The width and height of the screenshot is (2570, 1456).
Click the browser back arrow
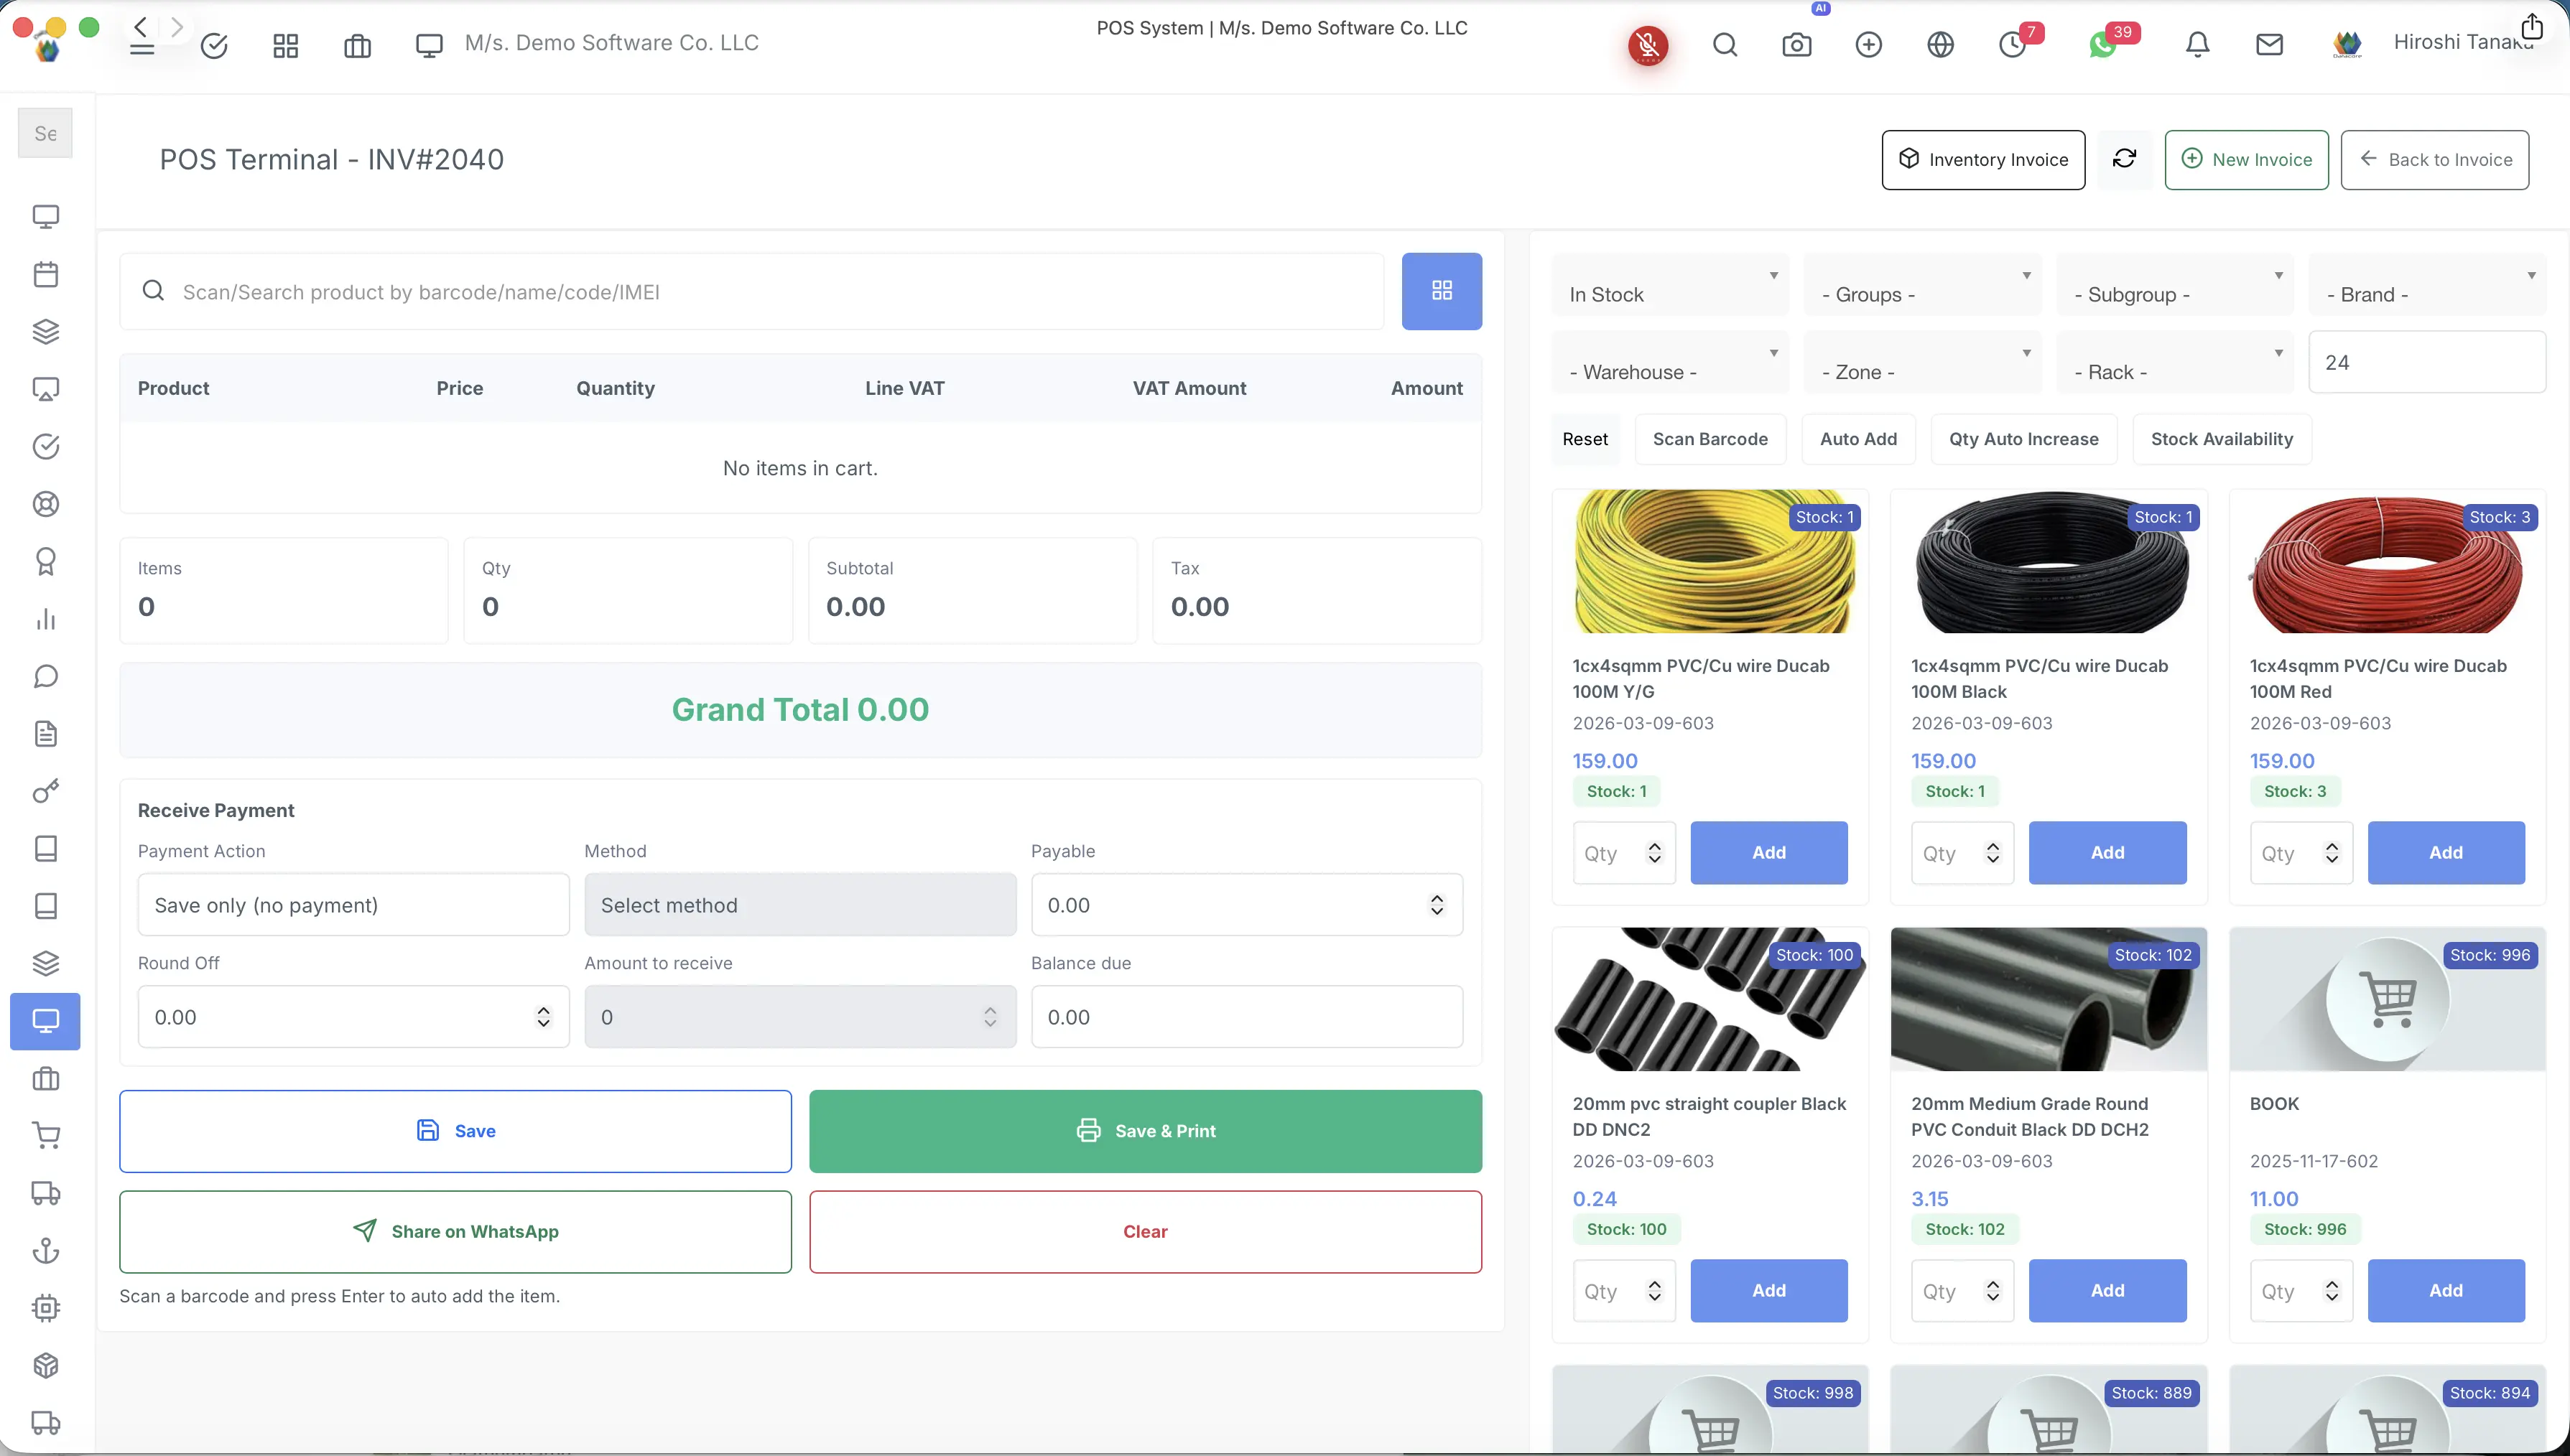[141, 26]
